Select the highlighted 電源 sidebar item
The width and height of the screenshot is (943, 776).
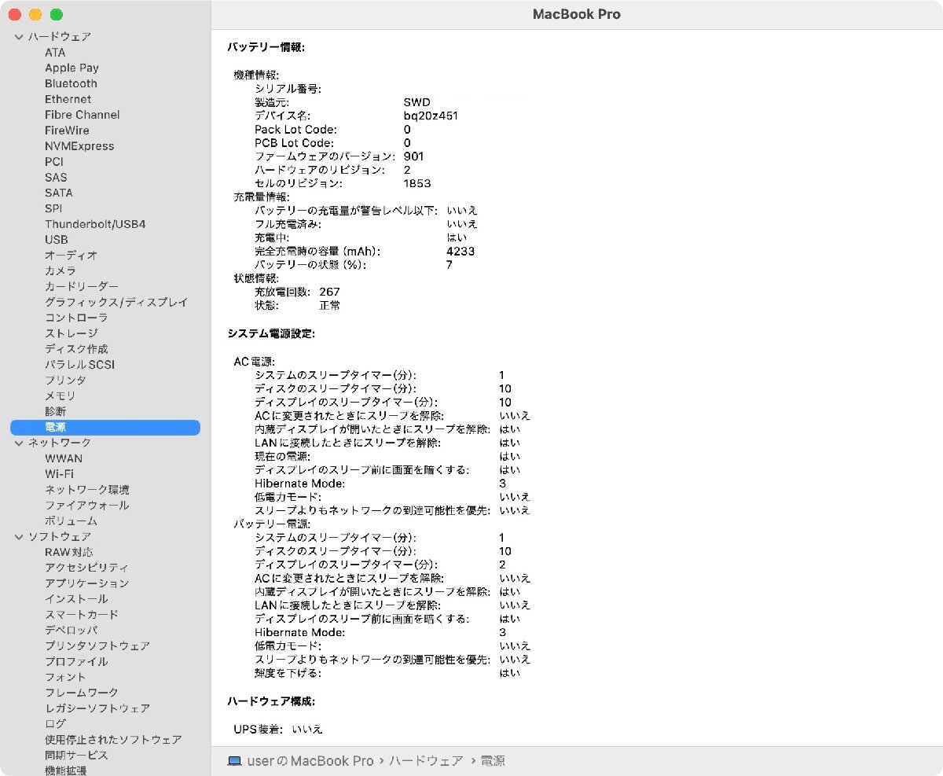tap(105, 428)
